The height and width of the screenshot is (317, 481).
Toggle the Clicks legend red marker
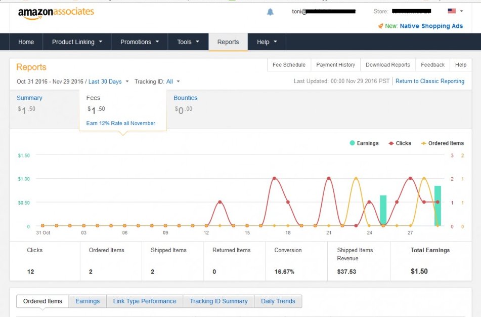[391, 143]
